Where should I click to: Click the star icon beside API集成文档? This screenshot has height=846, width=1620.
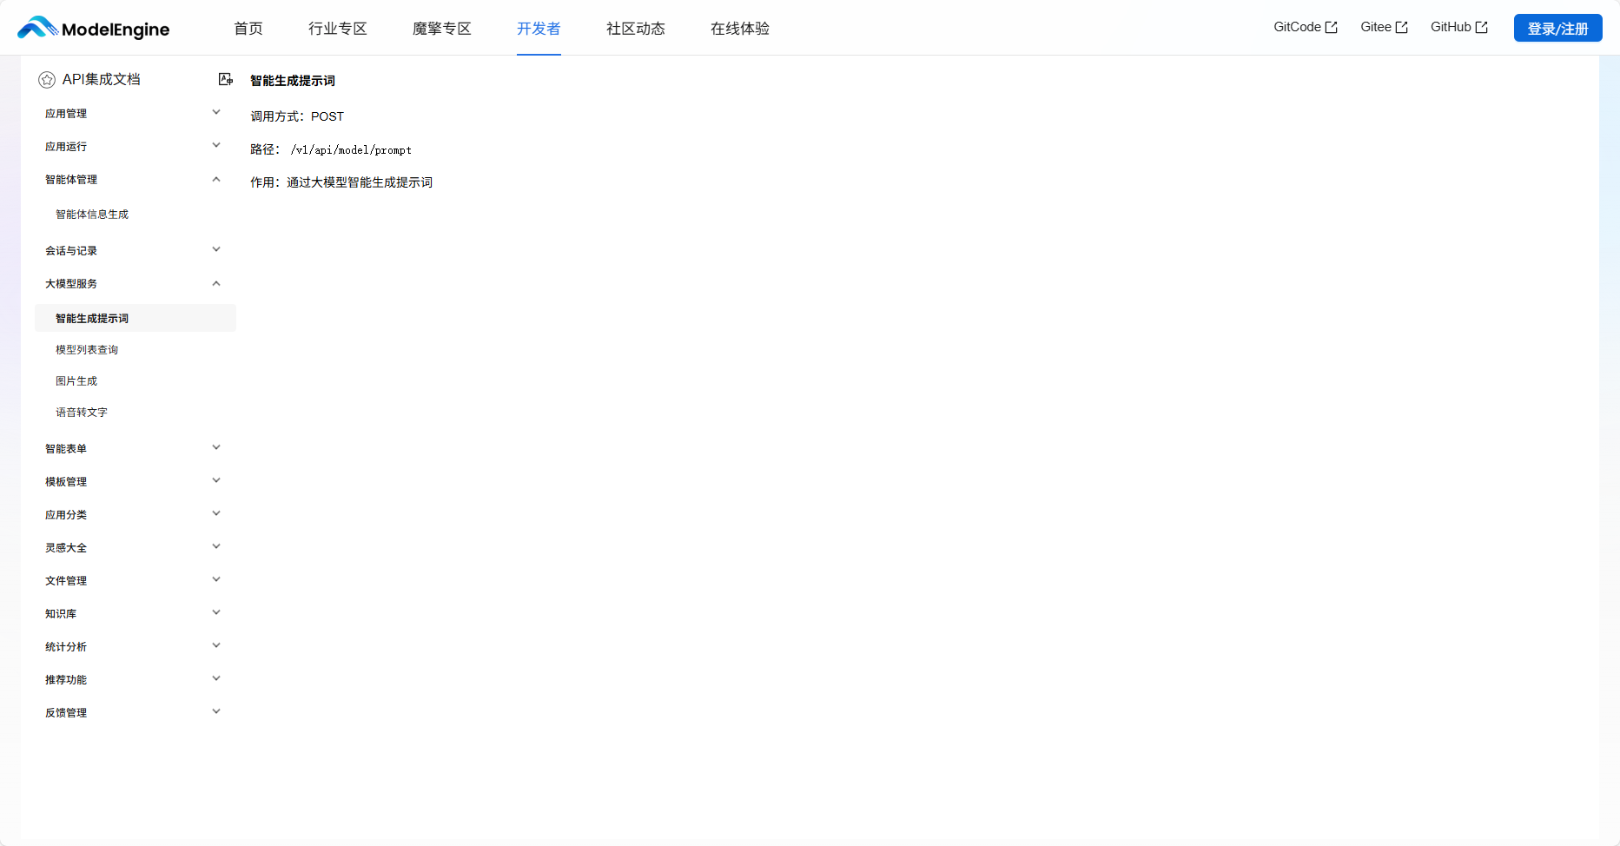[46, 79]
